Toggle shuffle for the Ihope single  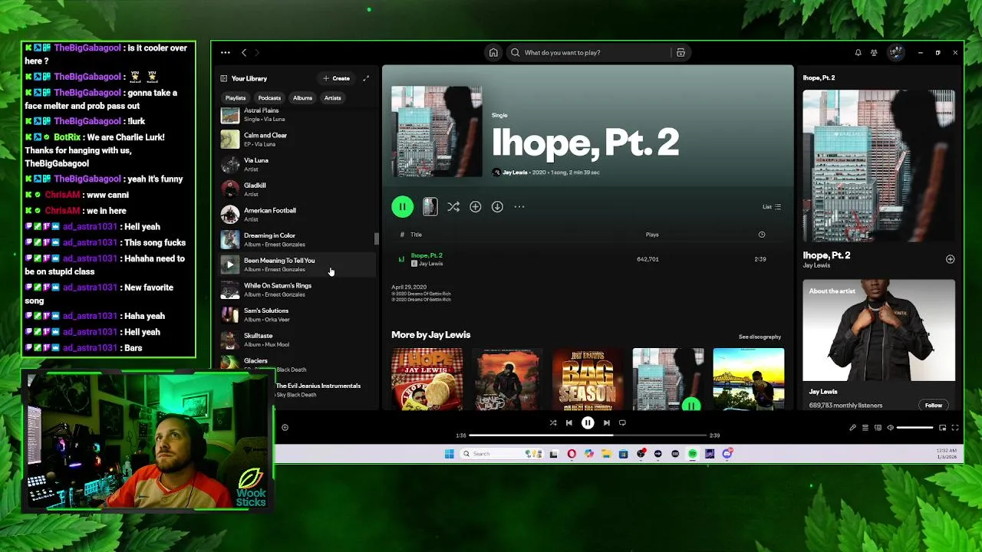pos(453,206)
